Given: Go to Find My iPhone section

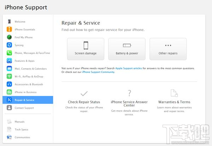Looking at the screenshot, I should pyautogui.click(x=24, y=37).
